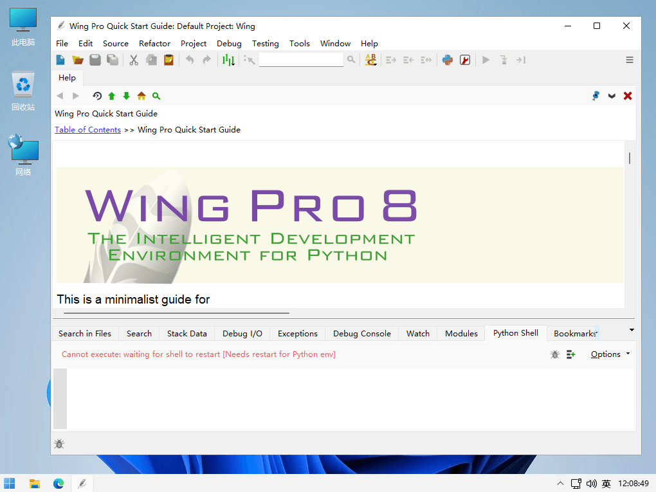The height and width of the screenshot is (492, 656).
Task: Open the Refactor menu
Action: (x=154, y=44)
